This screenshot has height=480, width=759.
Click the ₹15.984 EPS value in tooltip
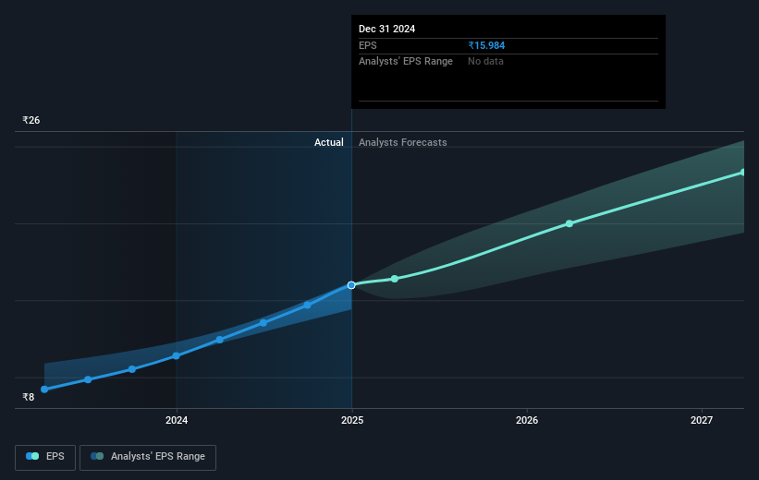point(486,45)
